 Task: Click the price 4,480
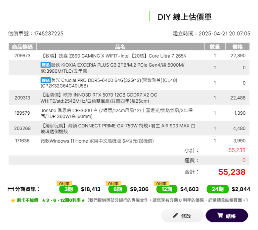[239, 128]
